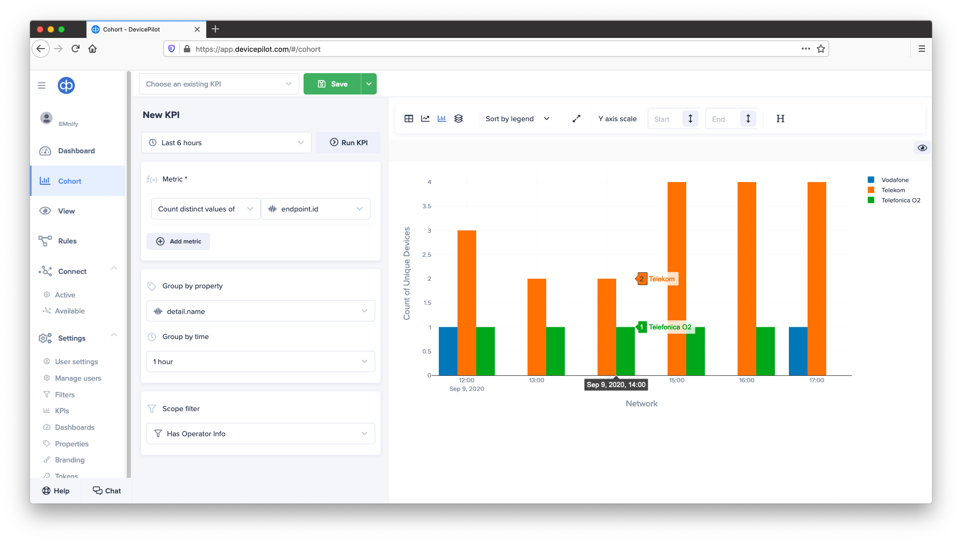
Task: Click the site padlock icon
Action: (x=187, y=49)
